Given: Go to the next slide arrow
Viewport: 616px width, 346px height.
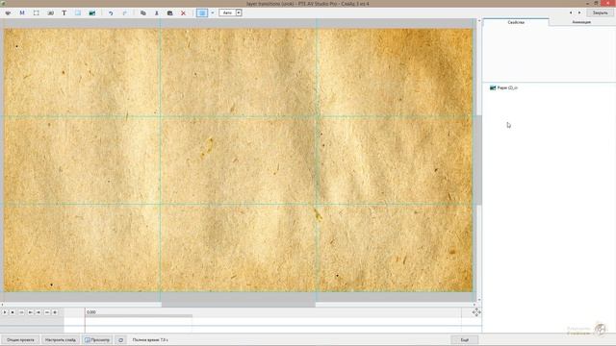Looking at the screenshot, I should click(x=579, y=12).
